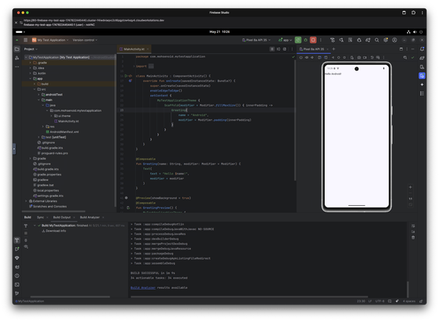
Task: Open the Terminal tool window icon
Action: (x=17, y=284)
